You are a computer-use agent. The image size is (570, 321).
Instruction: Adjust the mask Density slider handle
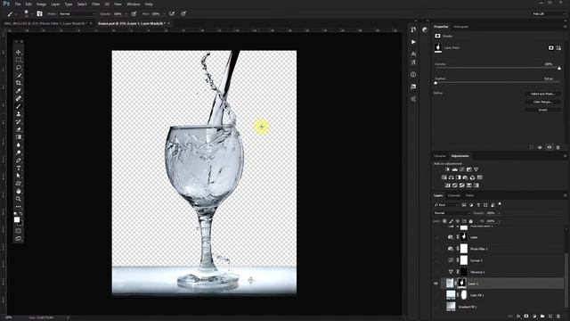559,69
